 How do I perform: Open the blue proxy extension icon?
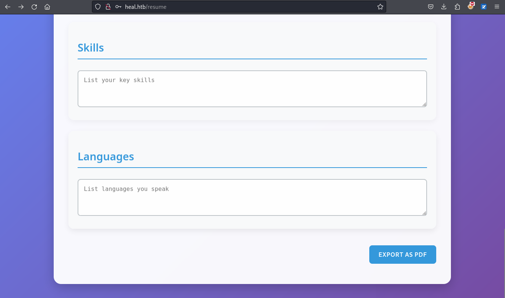[x=484, y=7]
